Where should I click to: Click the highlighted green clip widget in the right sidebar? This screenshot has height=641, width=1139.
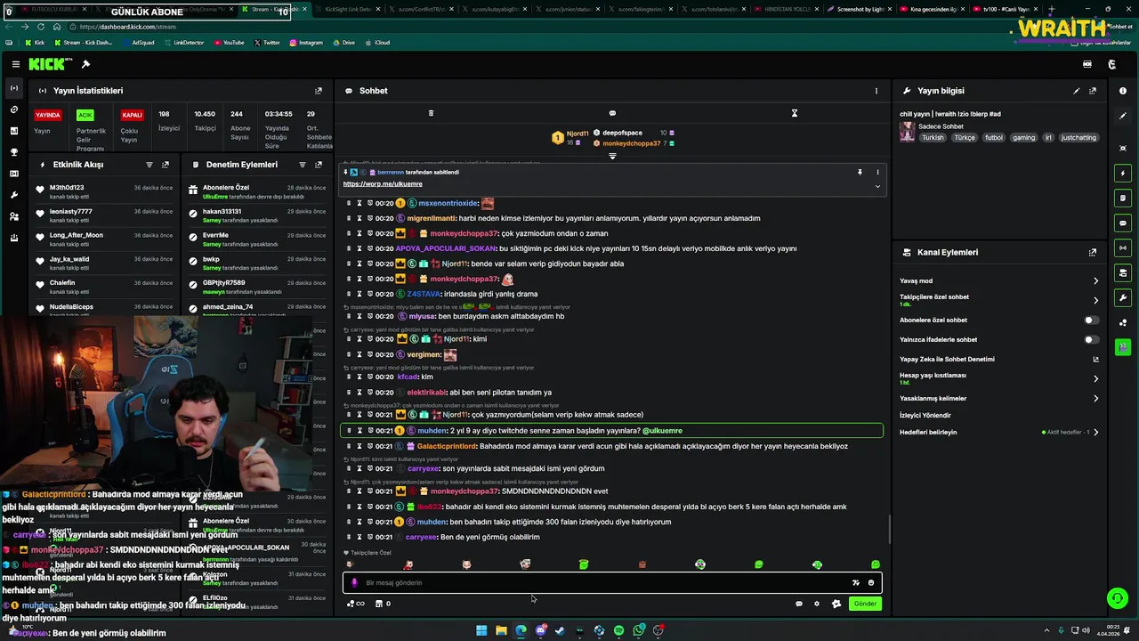point(1123,347)
